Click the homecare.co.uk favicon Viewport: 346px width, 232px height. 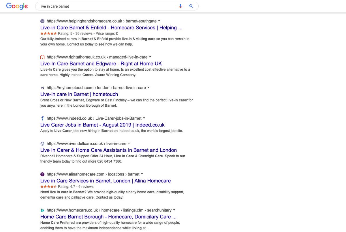42,210
